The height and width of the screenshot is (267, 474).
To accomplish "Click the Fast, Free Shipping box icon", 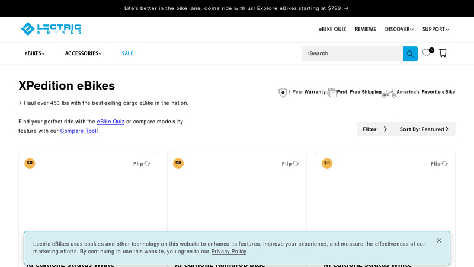I will 332,93.
